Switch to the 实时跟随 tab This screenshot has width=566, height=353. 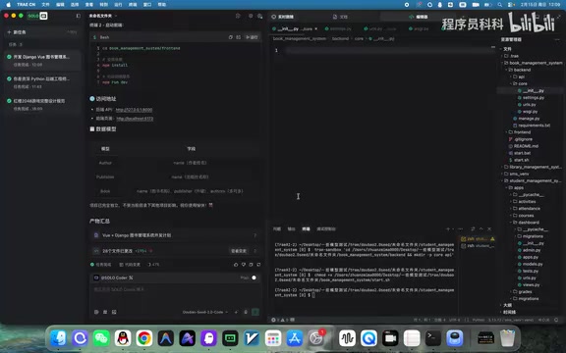pyautogui.click(x=282, y=17)
